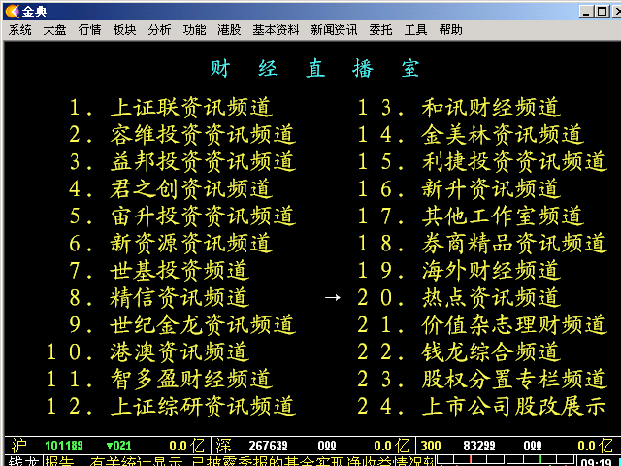Open channel 16 新升资讯频道
Viewport: 621px width, 466px height.
459,188
